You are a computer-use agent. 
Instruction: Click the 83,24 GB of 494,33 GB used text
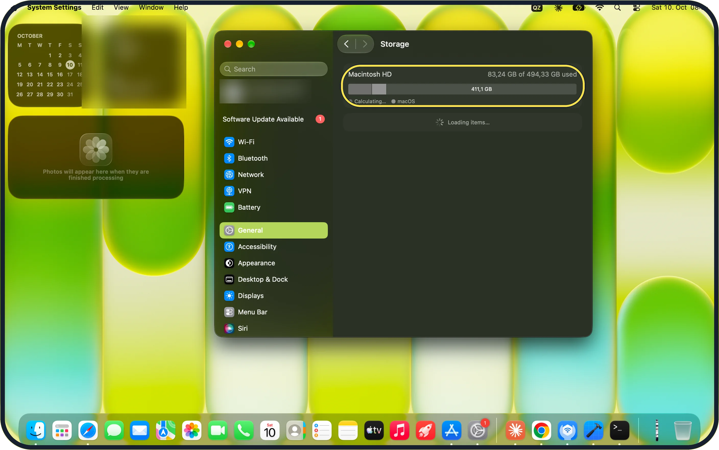pos(532,74)
